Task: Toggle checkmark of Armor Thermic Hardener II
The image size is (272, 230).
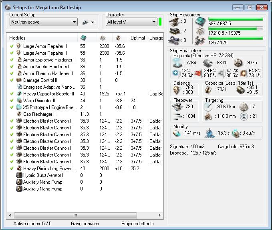Action: point(12,73)
